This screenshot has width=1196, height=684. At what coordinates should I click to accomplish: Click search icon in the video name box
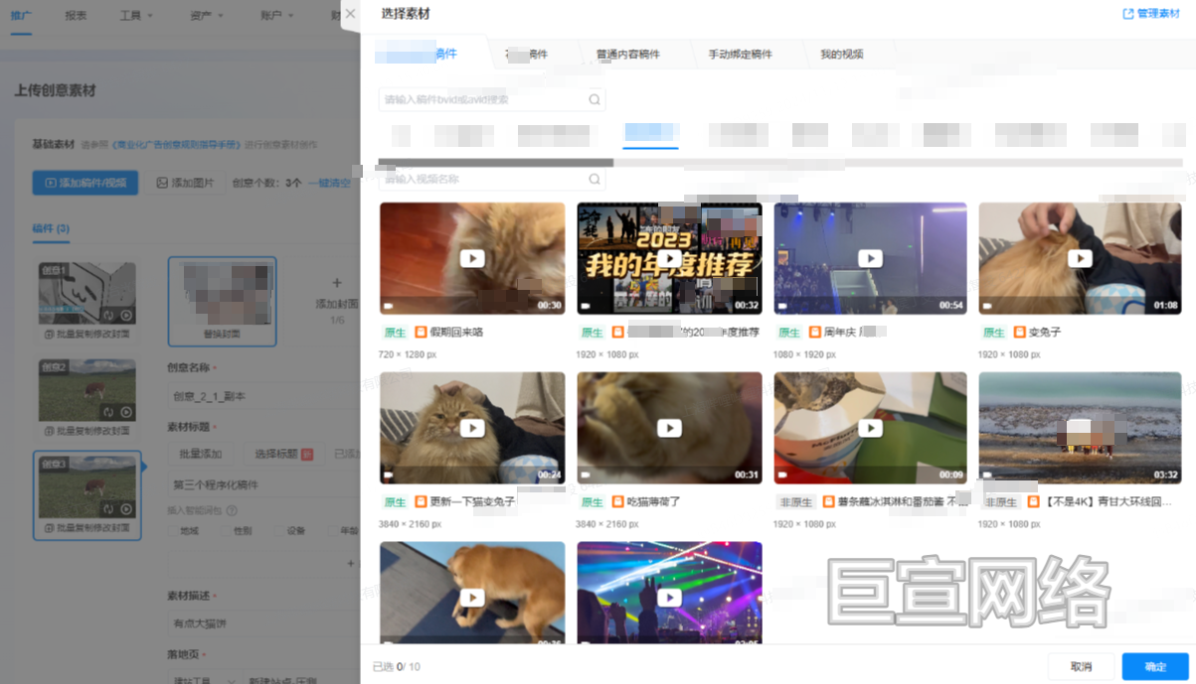point(595,179)
